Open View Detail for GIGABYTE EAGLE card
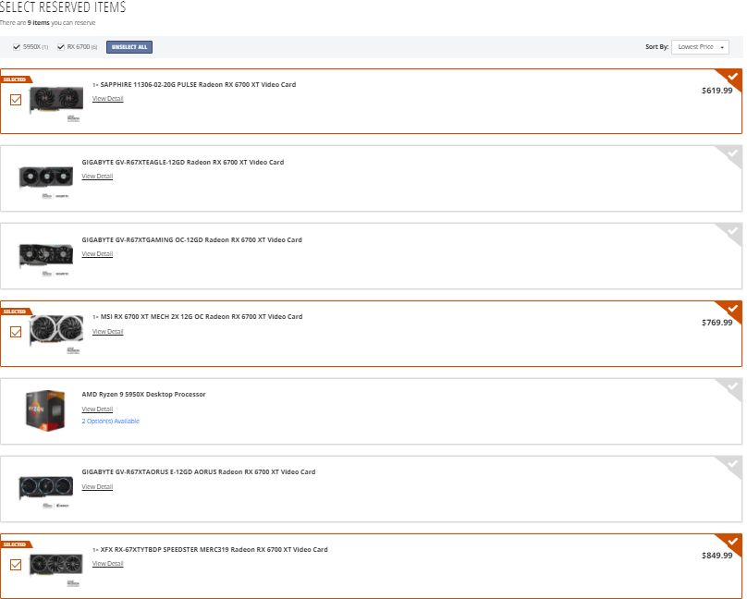The height and width of the screenshot is (599, 747). tap(97, 177)
